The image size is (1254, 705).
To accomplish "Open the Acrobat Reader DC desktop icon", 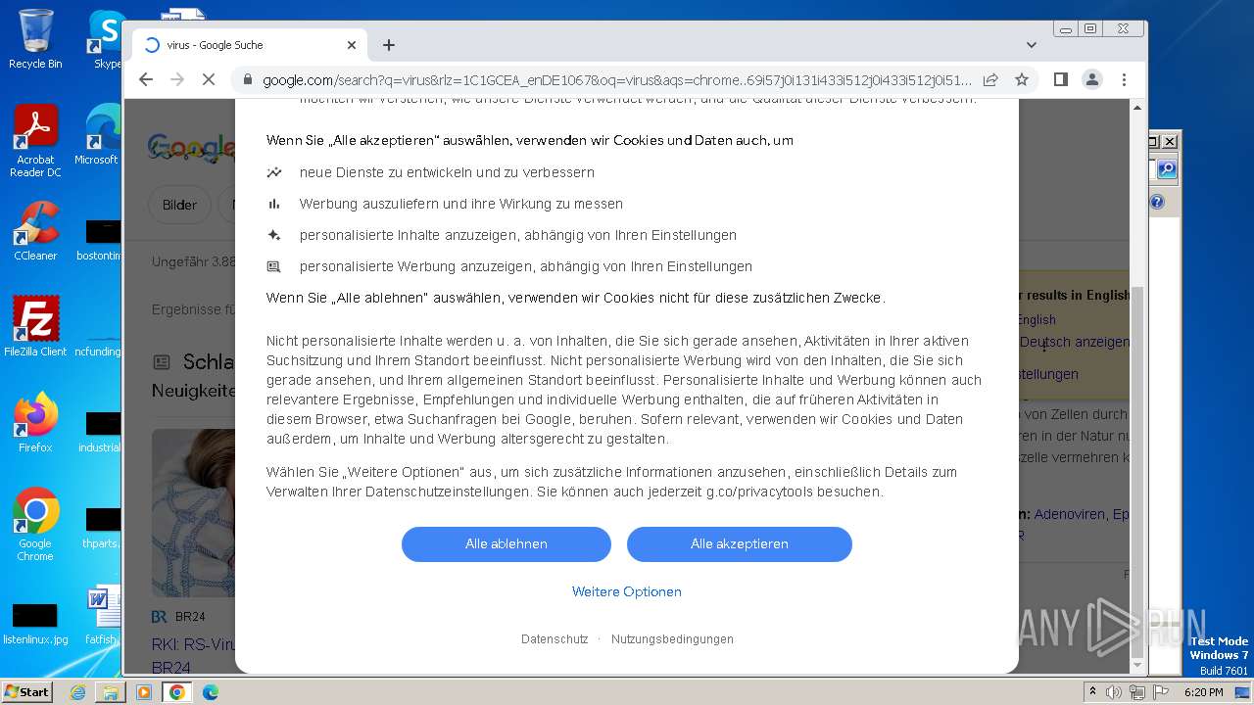I will click(x=35, y=142).
